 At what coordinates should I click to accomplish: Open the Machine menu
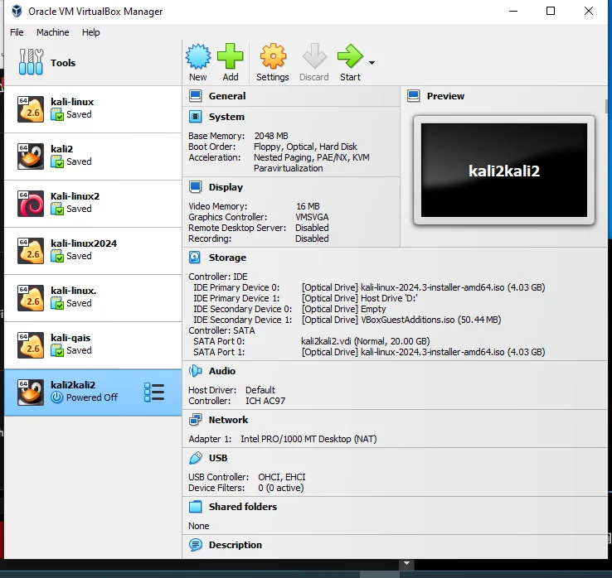click(53, 32)
